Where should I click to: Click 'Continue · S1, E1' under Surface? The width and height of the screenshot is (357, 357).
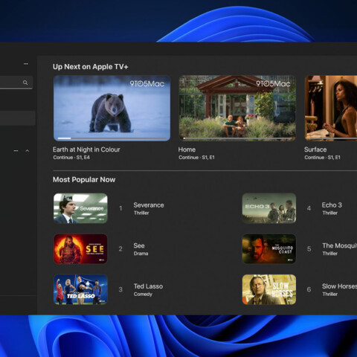click(322, 158)
